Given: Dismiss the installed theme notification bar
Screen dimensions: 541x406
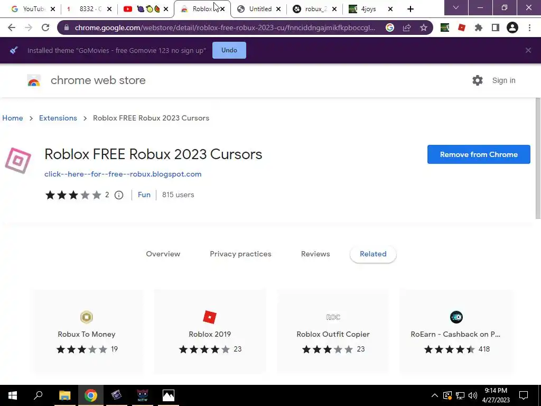Looking at the screenshot, I should coord(528,50).
